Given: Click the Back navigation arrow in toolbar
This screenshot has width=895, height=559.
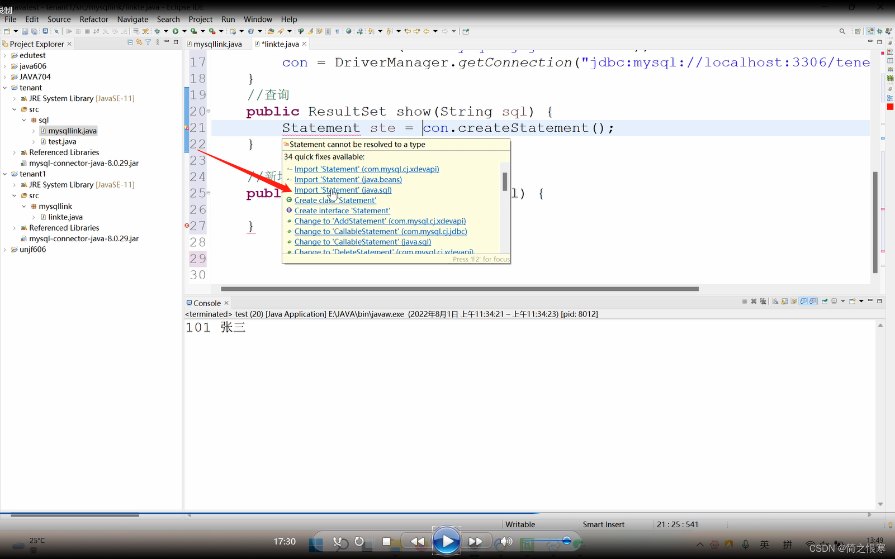Looking at the screenshot, I should tap(427, 31).
